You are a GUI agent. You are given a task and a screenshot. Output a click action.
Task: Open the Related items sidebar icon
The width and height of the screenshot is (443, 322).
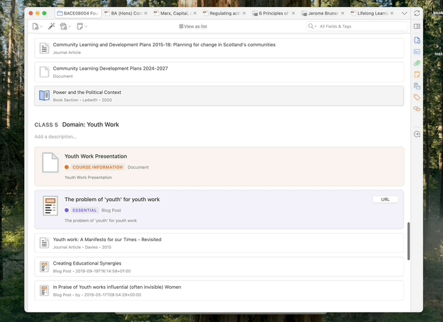coord(417,109)
